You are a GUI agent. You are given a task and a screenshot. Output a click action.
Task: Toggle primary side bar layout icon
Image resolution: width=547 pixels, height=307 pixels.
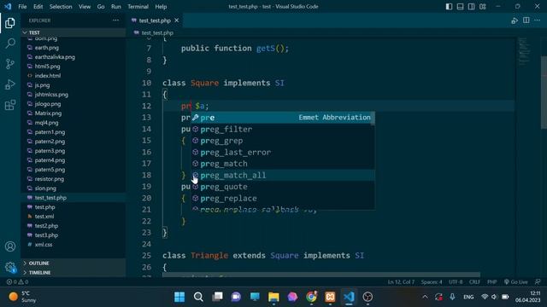point(449,7)
